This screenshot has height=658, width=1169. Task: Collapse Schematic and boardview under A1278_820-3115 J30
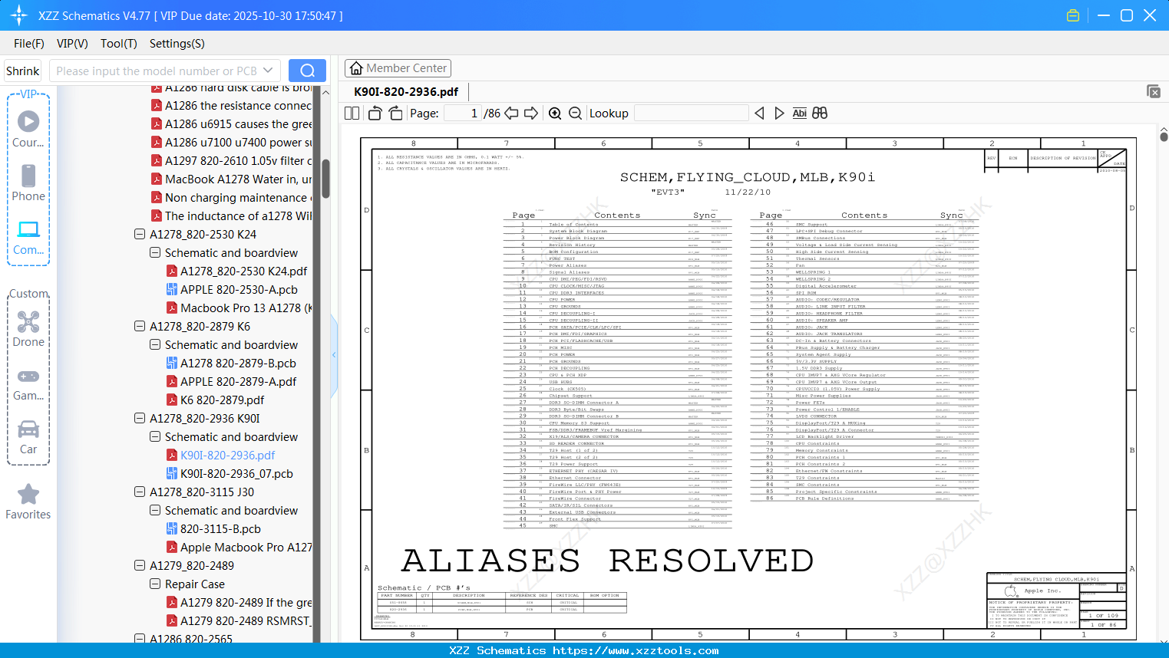(x=155, y=511)
